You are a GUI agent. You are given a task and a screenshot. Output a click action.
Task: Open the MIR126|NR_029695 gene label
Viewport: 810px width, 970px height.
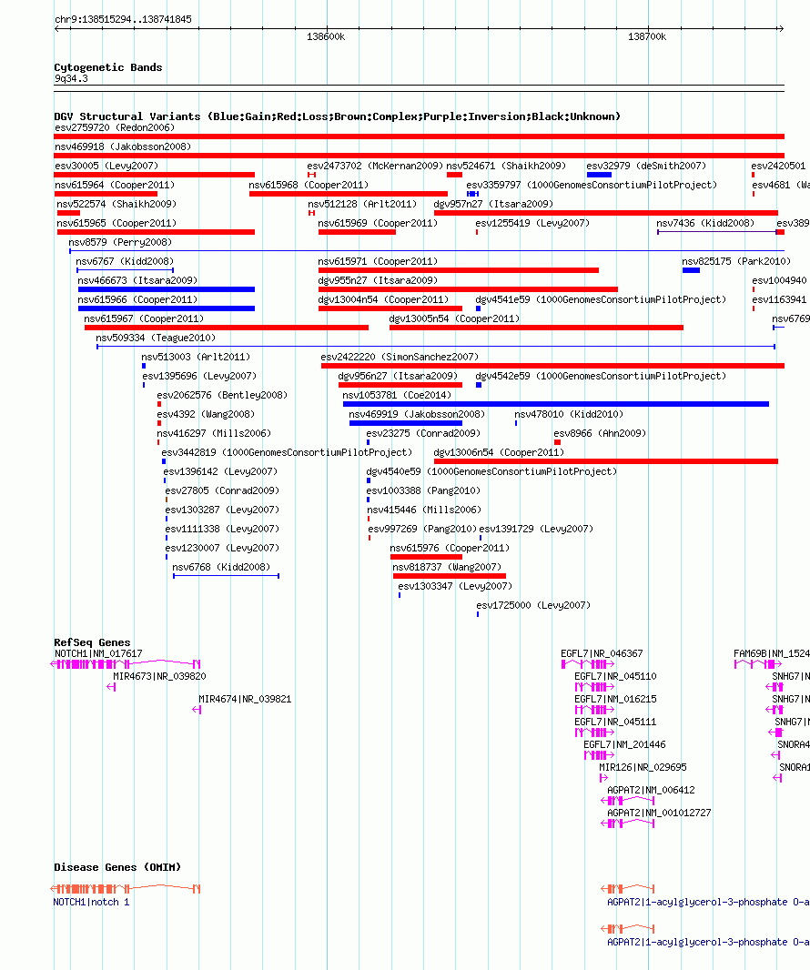(643, 768)
